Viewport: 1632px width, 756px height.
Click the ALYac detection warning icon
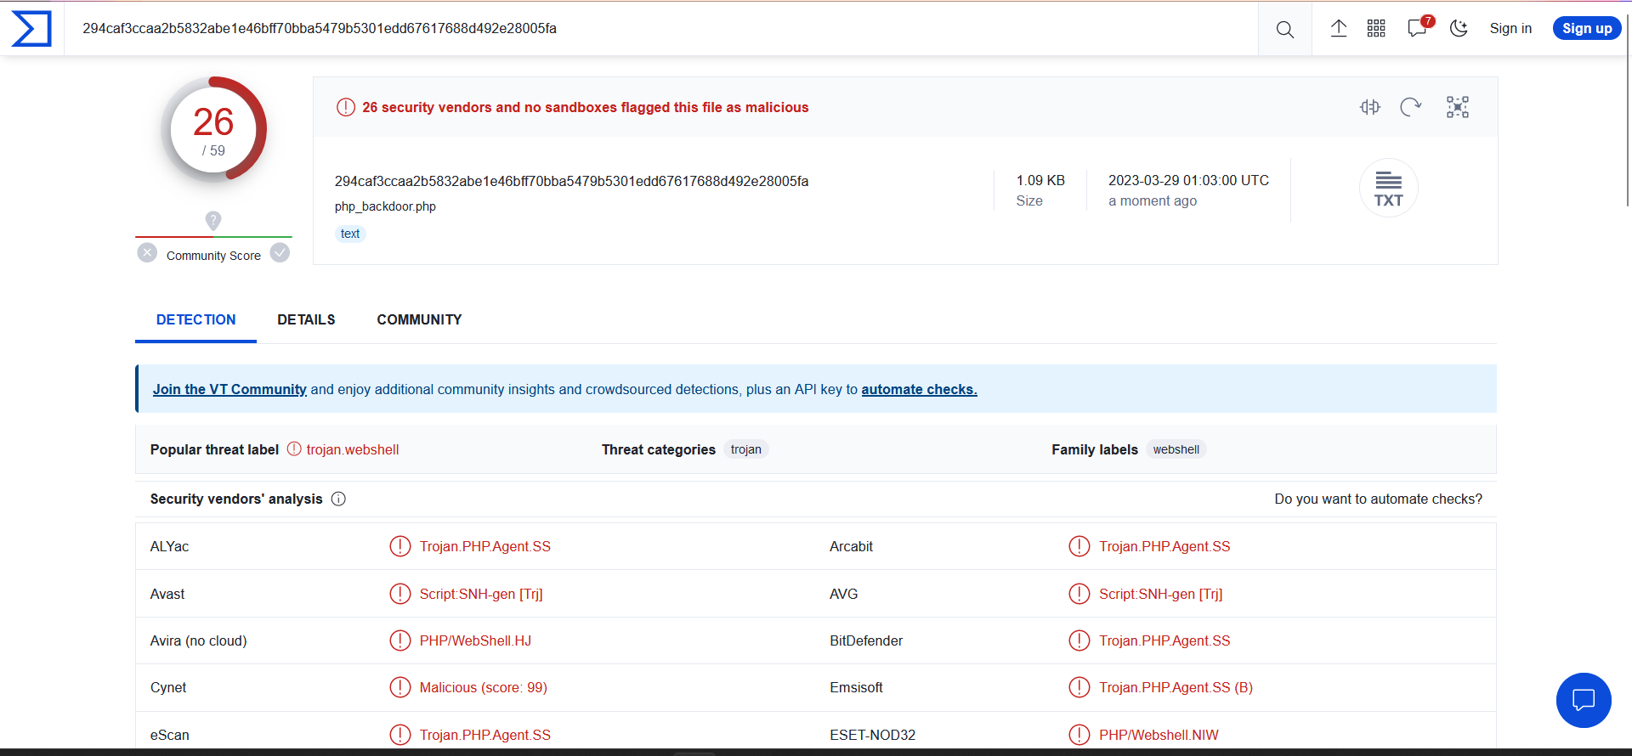tap(399, 546)
